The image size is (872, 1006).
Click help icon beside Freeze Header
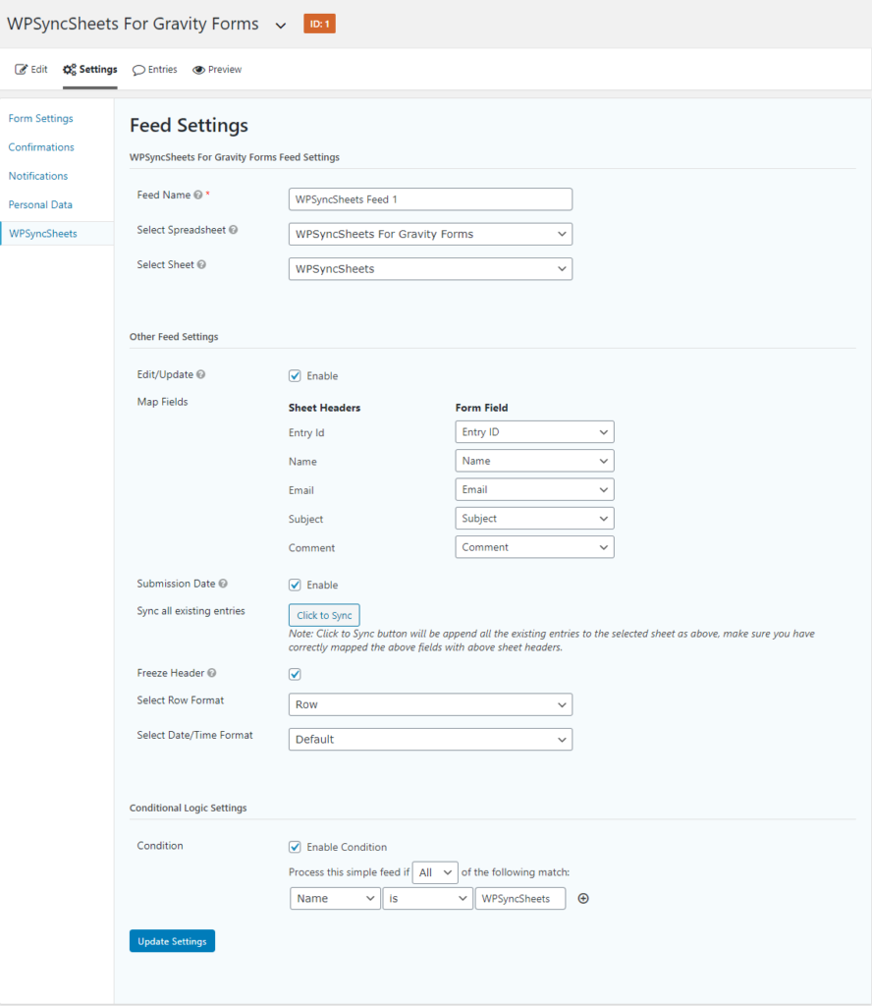coord(211,673)
